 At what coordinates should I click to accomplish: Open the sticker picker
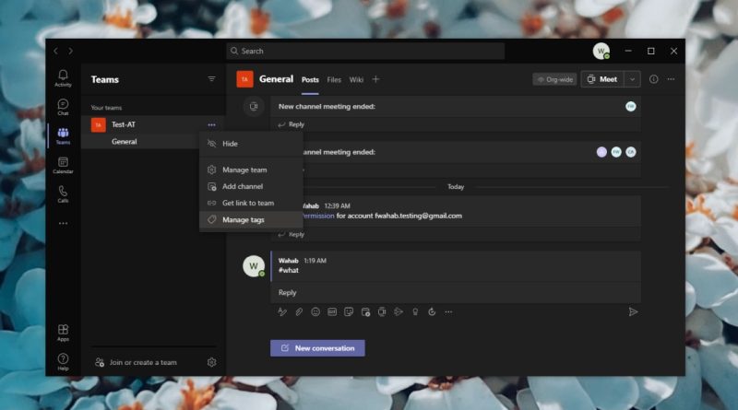(x=349, y=311)
